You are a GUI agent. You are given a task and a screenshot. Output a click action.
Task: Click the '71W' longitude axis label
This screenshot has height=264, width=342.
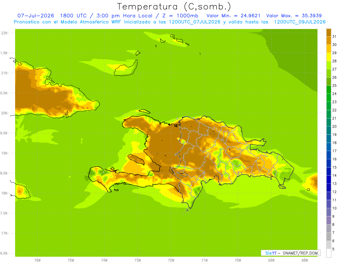tap(204, 260)
